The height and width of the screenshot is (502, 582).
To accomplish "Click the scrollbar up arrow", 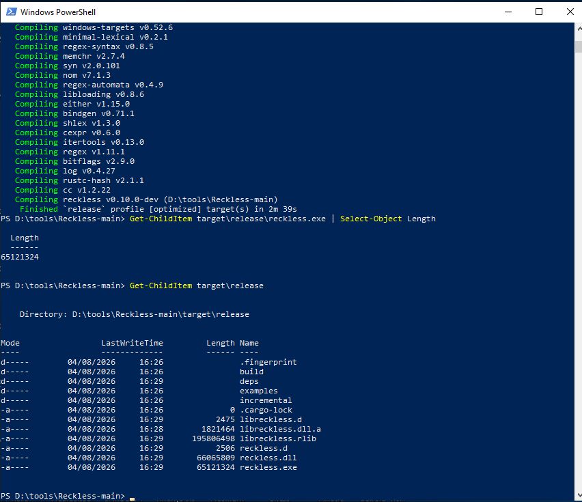I will [x=579, y=28].
